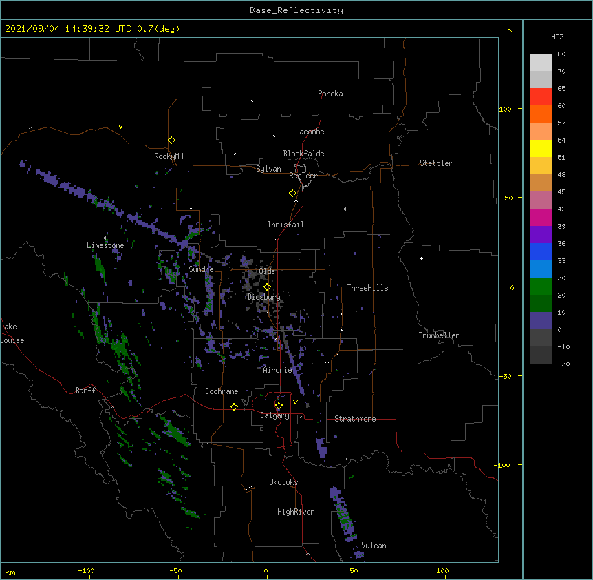Click the yellow marker above Calgary label
The height and width of the screenshot is (580, 593).
click(x=279, y=406)
